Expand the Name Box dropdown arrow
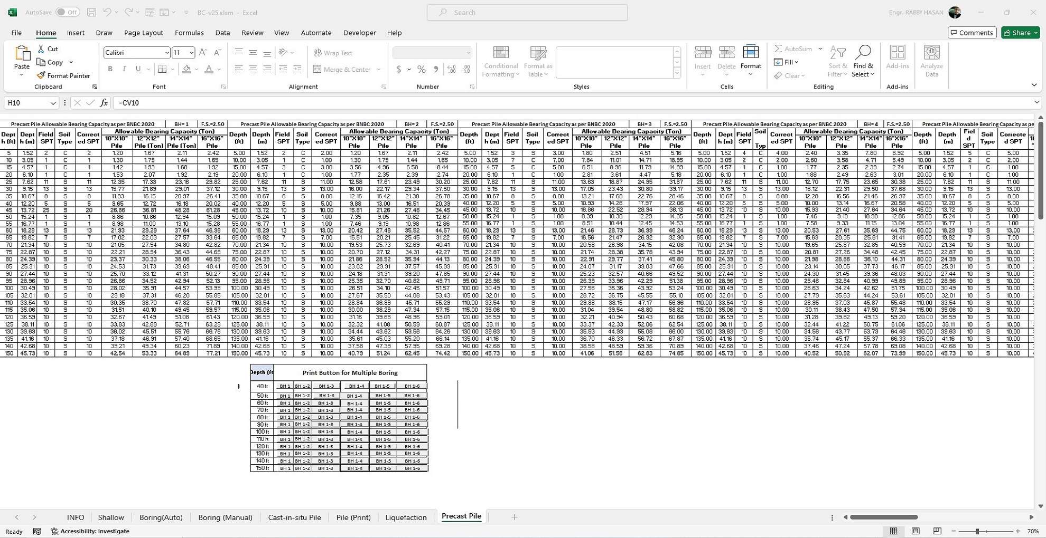Image resolution: width=1046 pixels, height=538 pixels. (53, 103)
